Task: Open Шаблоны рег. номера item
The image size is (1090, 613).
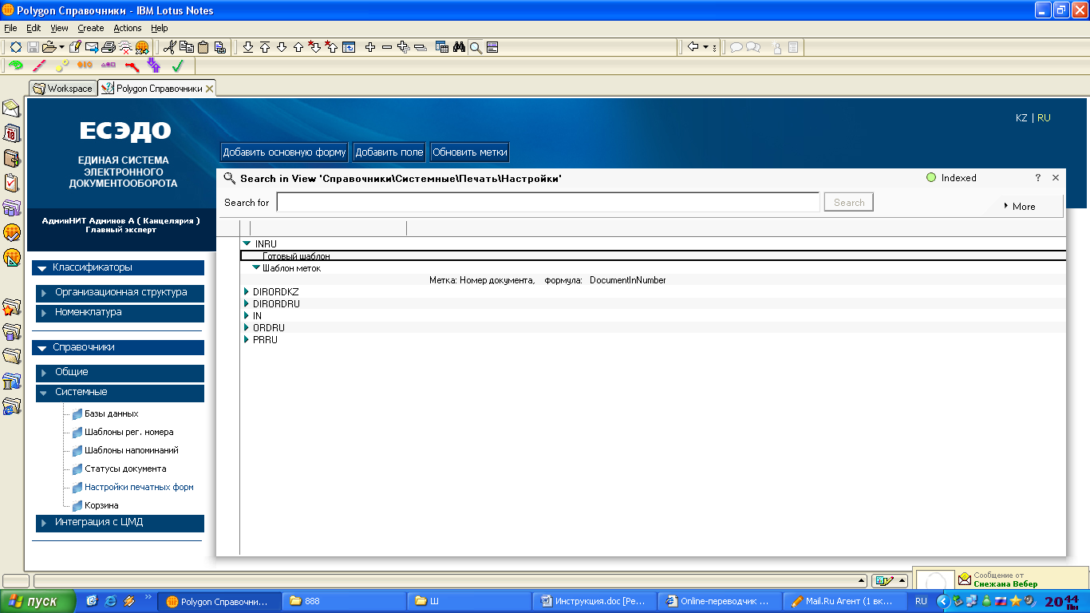Action: [x=129, y=432]
